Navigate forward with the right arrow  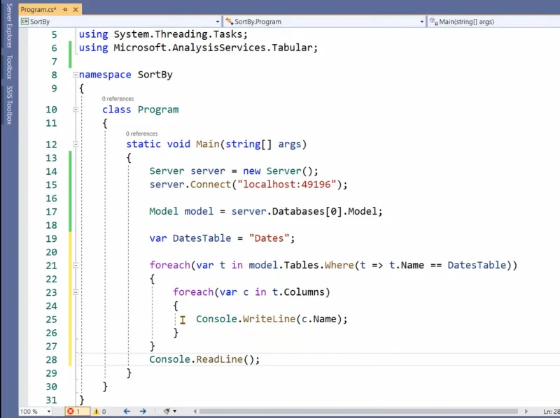(143, 412)
